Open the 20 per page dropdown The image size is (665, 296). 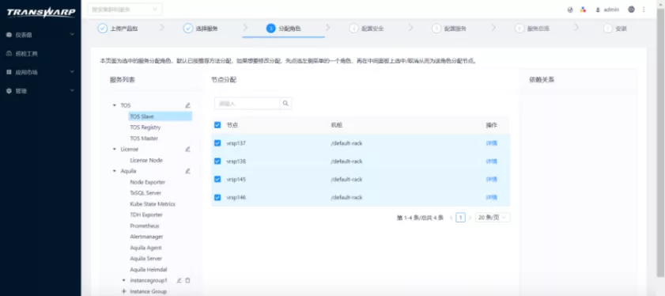[493, 218]
